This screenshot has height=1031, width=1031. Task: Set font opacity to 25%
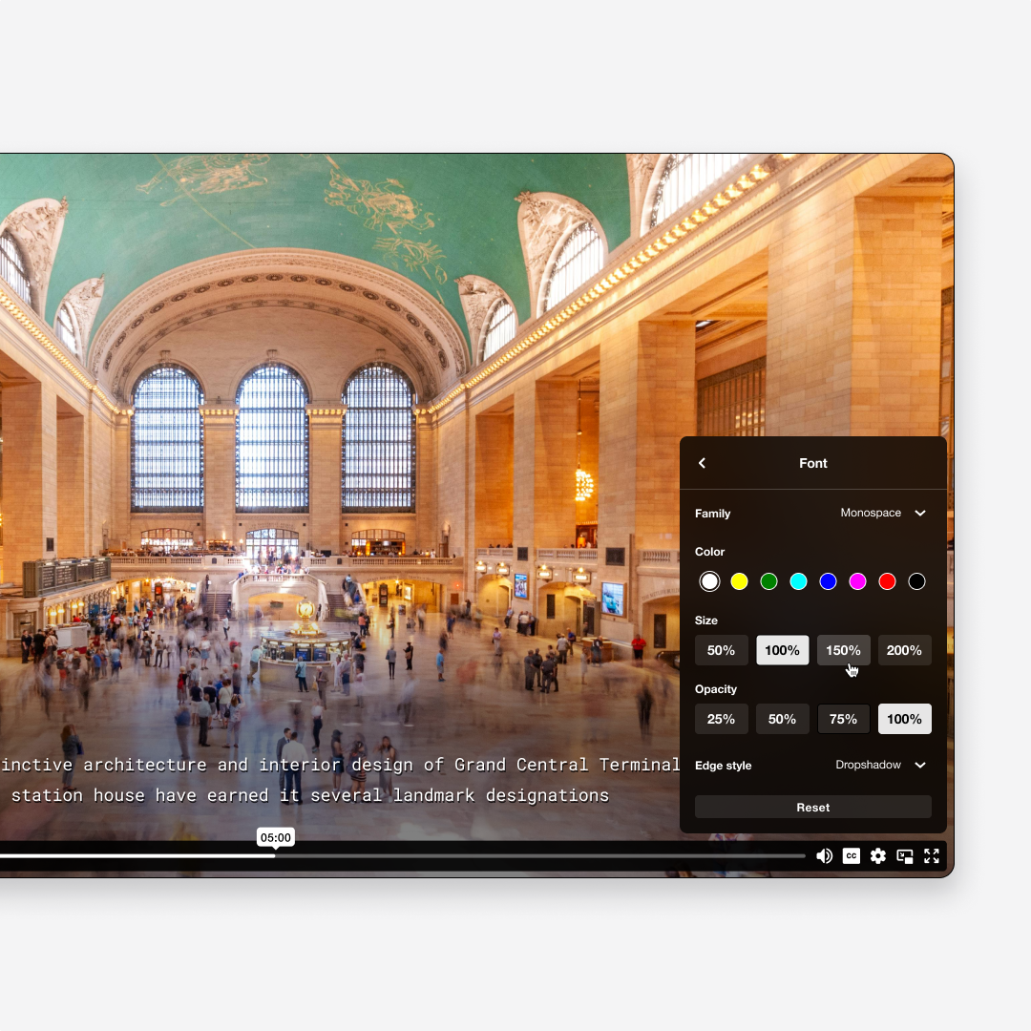(x=722, y=719)
